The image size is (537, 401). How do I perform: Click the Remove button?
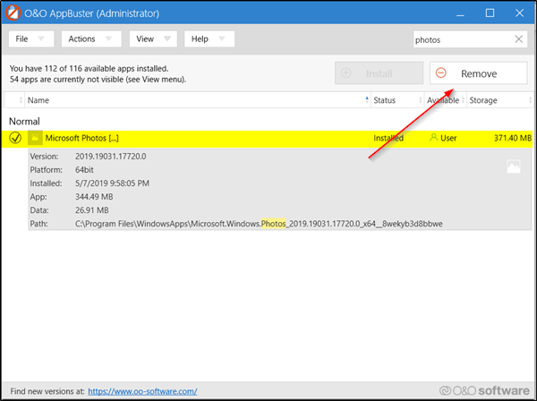tap(479, 73)
